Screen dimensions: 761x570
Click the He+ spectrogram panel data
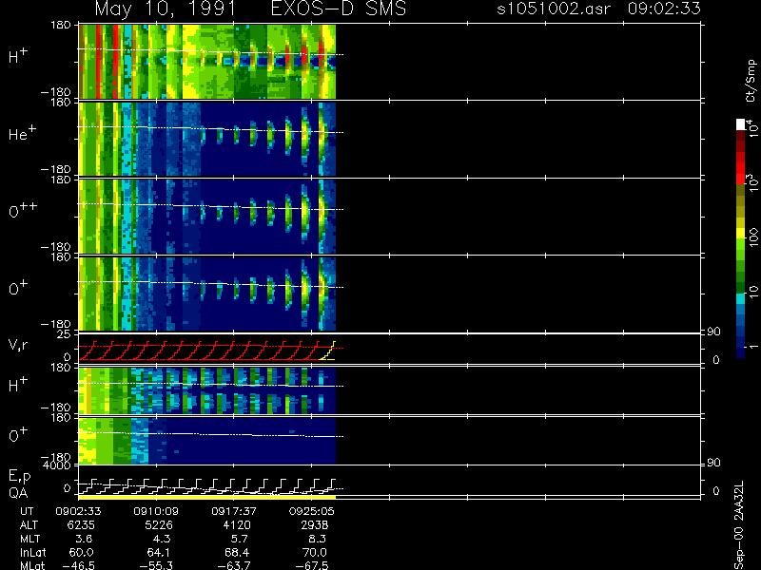[206, 139]
